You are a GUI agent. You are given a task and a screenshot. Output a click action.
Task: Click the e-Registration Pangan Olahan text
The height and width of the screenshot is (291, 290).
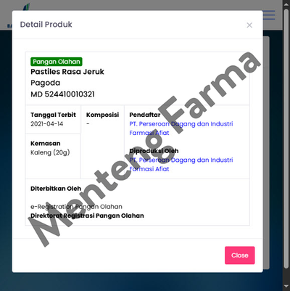point(76,207)
